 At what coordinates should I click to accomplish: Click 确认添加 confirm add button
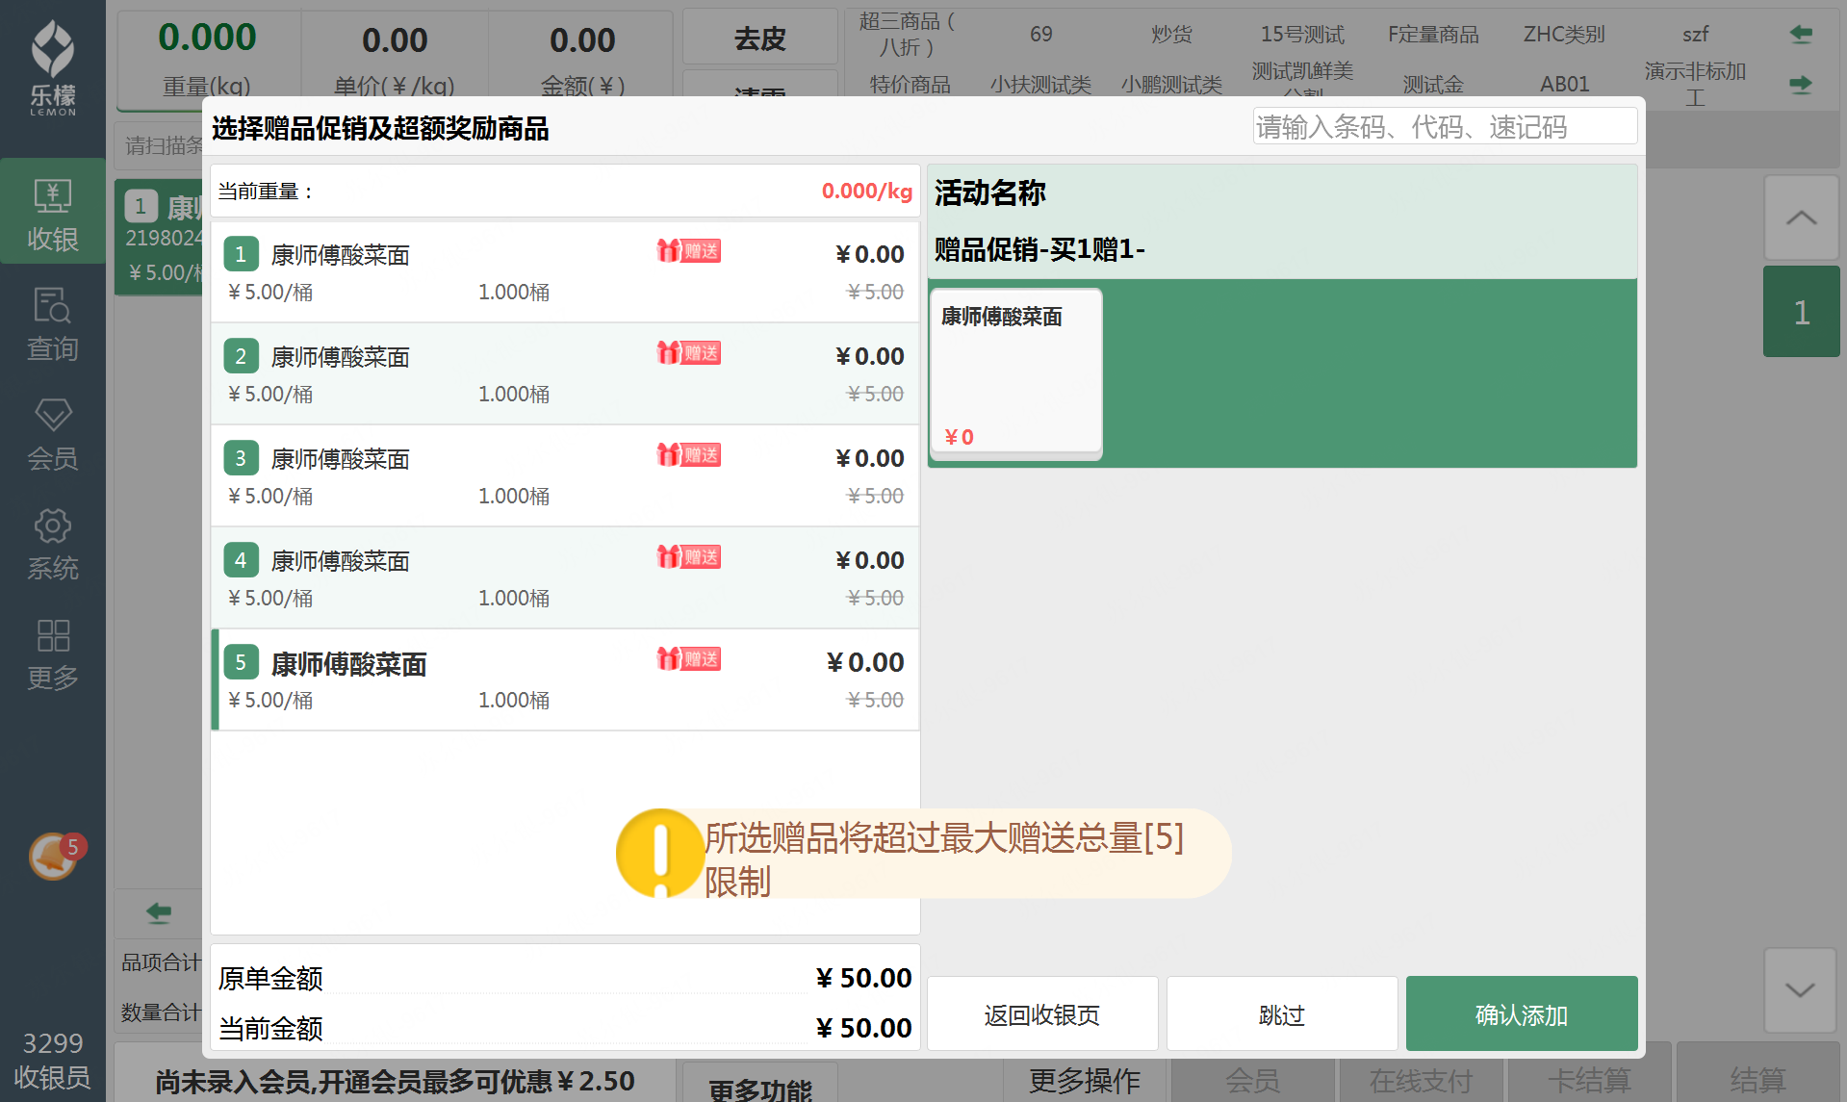click(1522, 1014)
